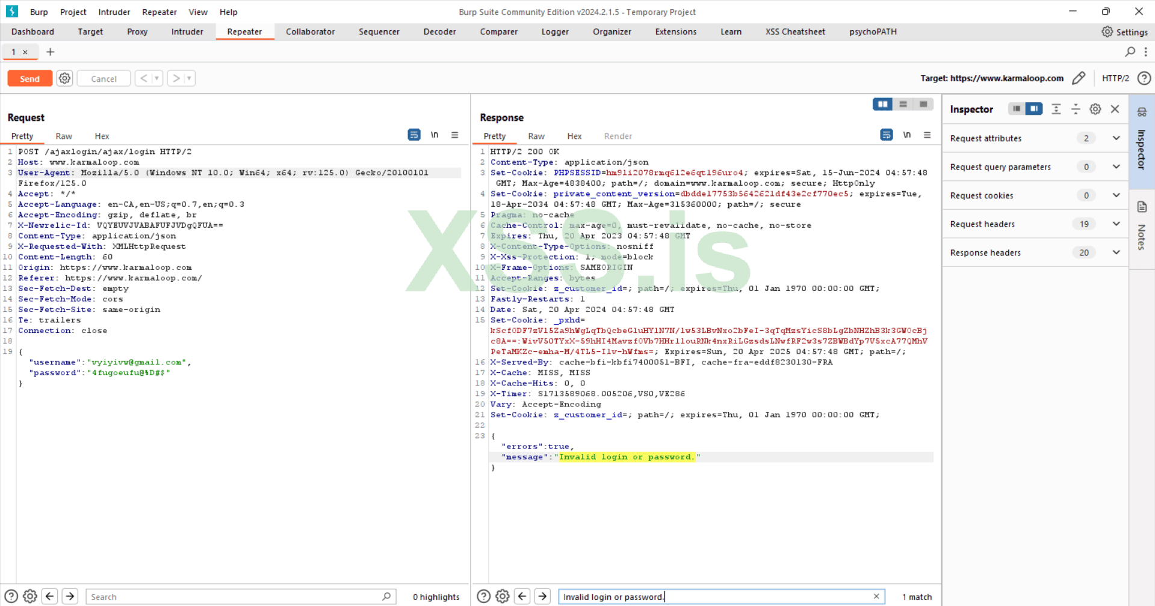
Task: Toggle word wrap icon in Request panel
Action: 414,135
